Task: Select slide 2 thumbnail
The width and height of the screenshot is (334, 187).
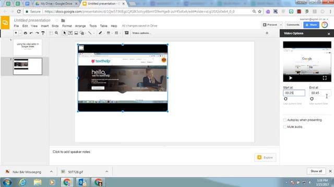Action: [28, 66]
